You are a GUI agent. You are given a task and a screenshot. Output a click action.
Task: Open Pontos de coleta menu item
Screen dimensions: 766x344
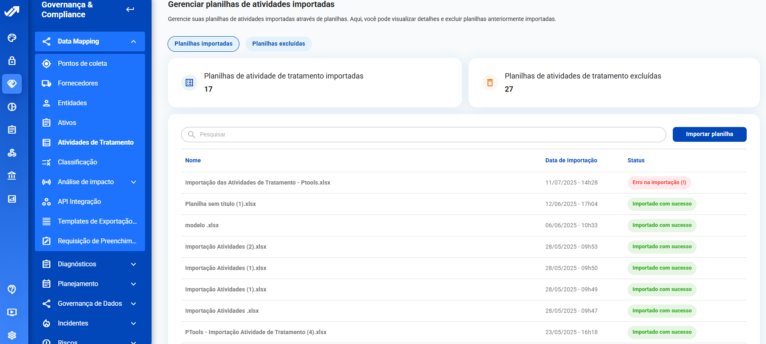[x=82, y=64]
